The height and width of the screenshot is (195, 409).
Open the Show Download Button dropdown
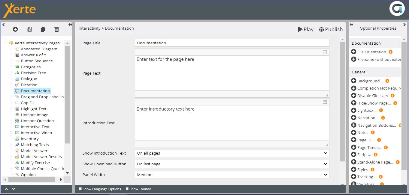(232, 164)
